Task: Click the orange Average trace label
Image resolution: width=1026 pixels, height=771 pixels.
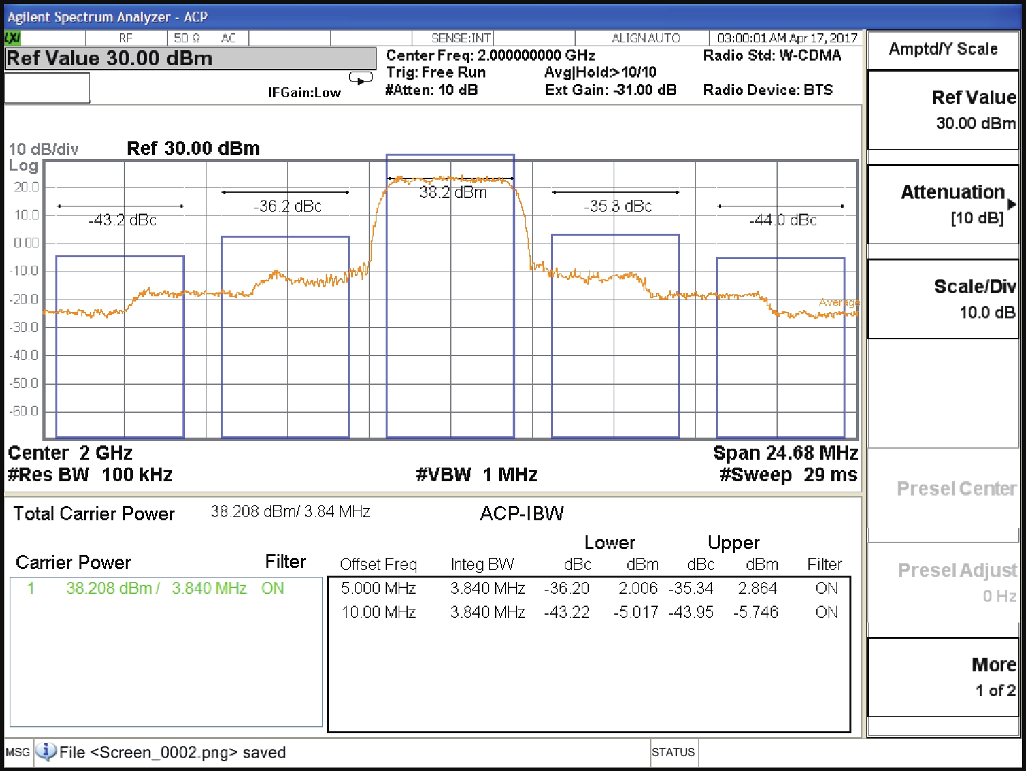Action: (838, 302)
